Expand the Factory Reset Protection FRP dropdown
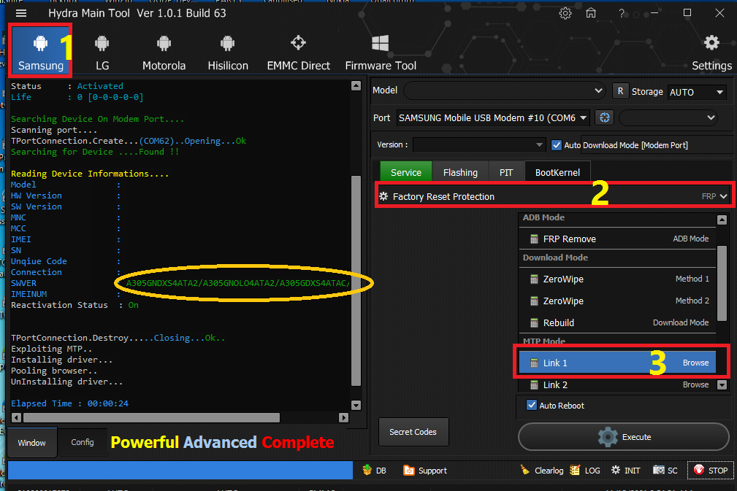 click(555, 196)
